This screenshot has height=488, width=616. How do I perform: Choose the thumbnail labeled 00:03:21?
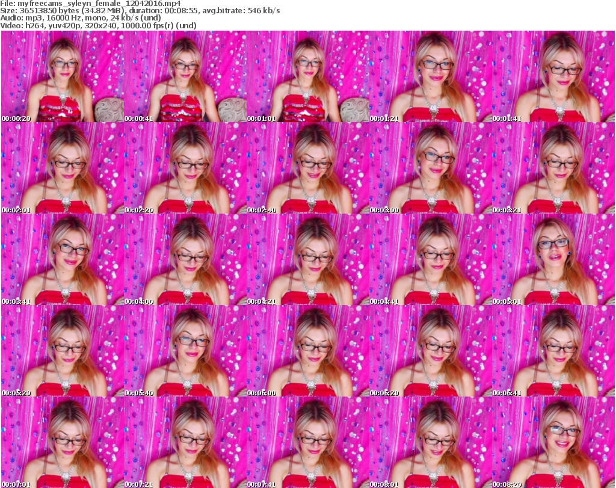(553, 168)
